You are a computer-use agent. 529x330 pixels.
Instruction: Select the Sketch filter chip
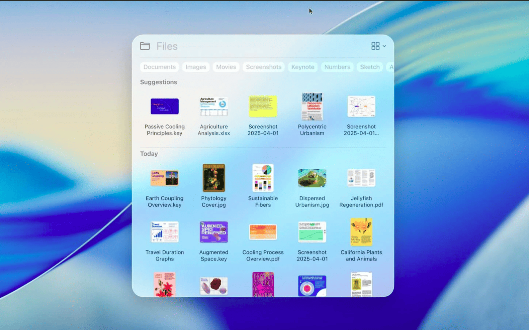[x=370, y=67]
